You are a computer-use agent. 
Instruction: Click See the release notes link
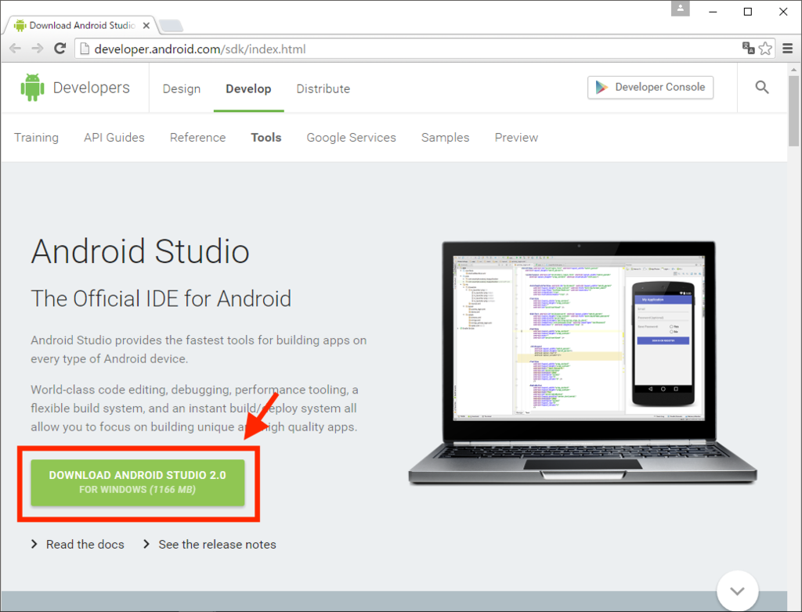(218, 545)
